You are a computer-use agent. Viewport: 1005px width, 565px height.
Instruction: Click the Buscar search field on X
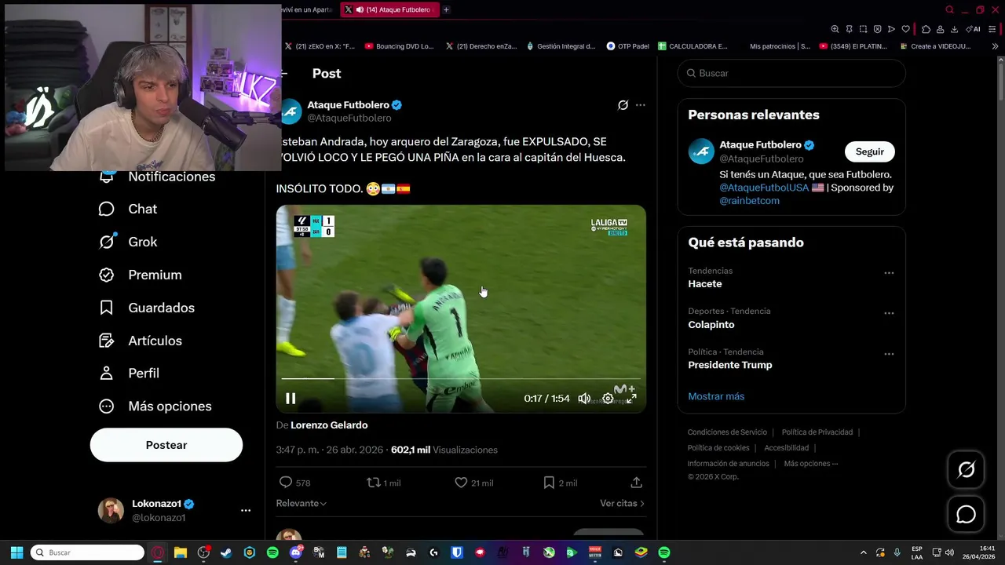coord(791,73)
